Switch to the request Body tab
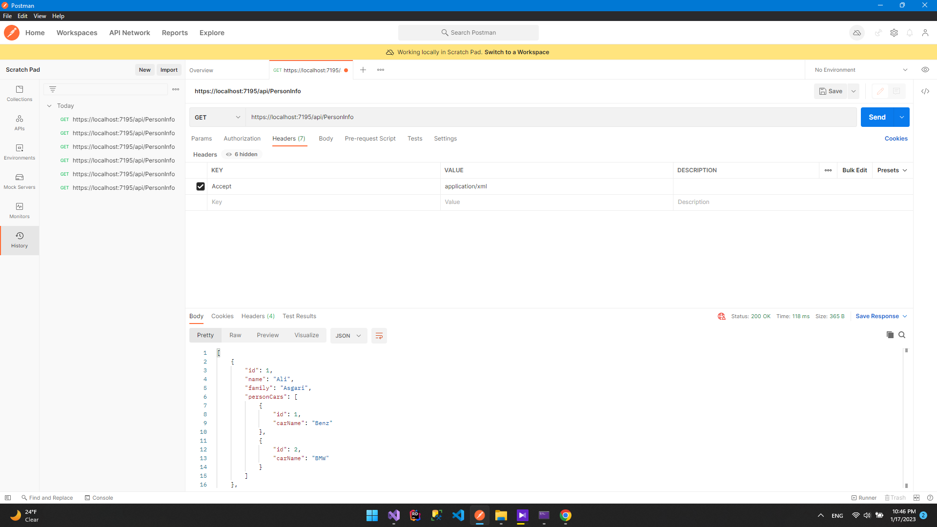 tap(326, 139)
